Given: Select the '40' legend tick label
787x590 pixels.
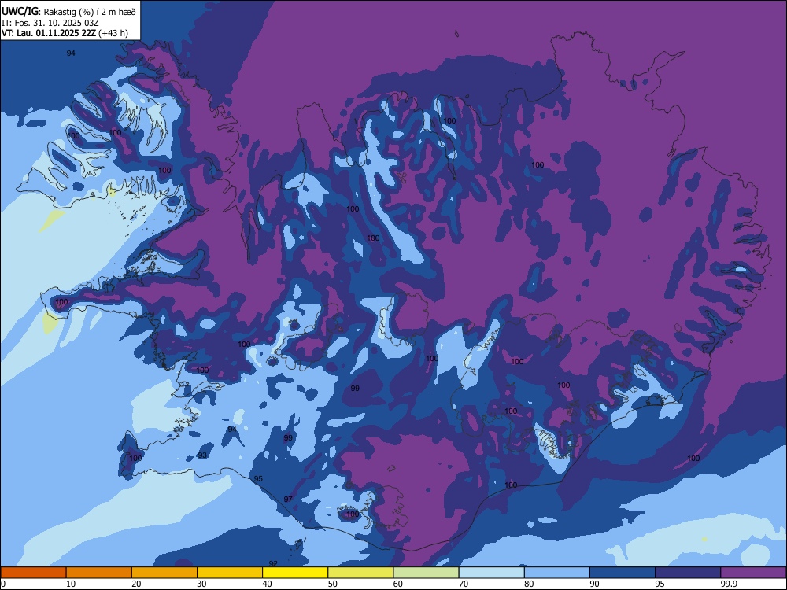Looking at the screenshot, I should pos(267,584).
